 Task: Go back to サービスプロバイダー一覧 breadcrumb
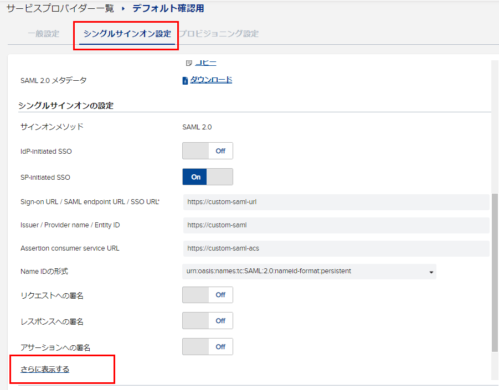[x=60, y=8]
